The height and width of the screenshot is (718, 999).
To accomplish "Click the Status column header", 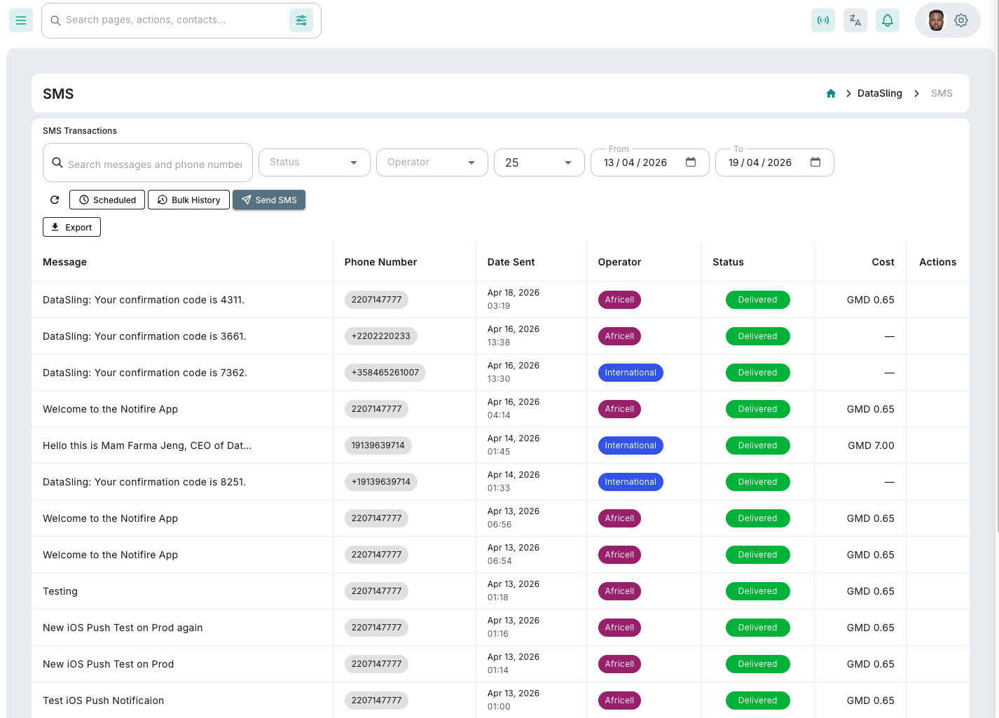I will (x=728, y=262).
